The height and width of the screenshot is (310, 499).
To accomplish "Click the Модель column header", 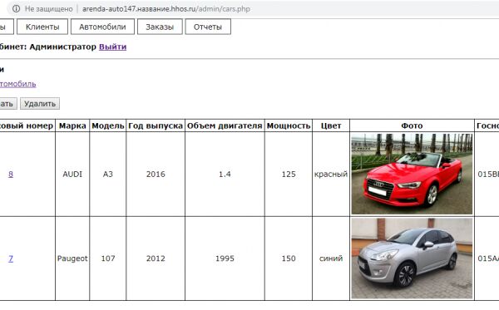I will click(x=108, y=125).
